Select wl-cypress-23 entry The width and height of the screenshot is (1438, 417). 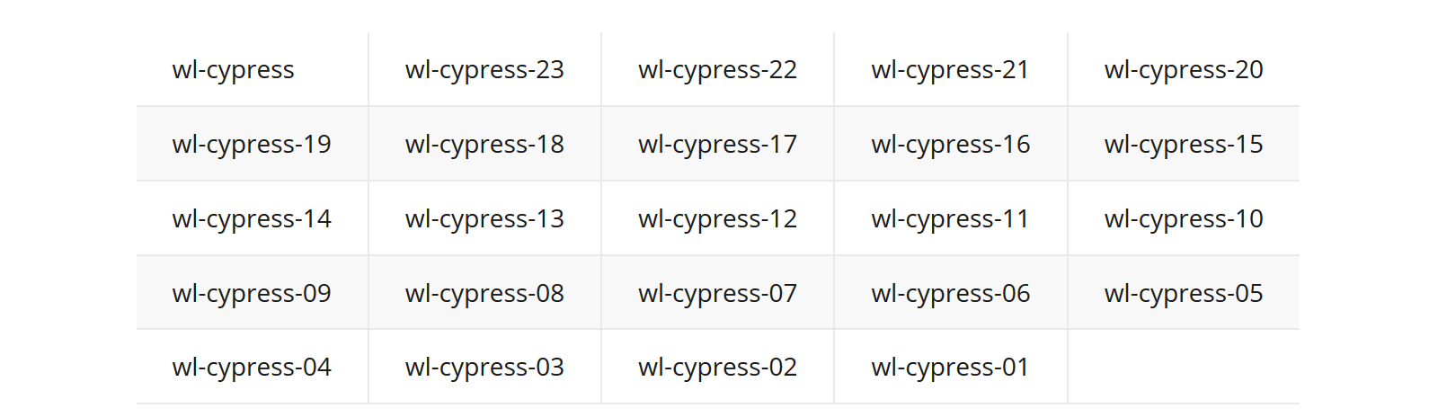484,70
